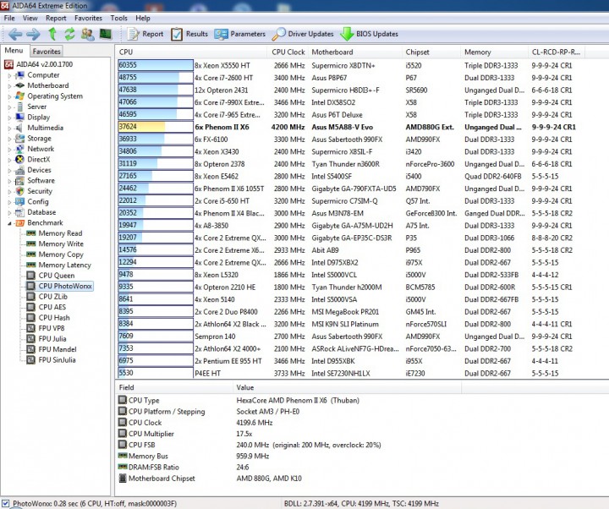Expand the Storage tree node
This screenshot has height=509, width=609.
point(9,139)
